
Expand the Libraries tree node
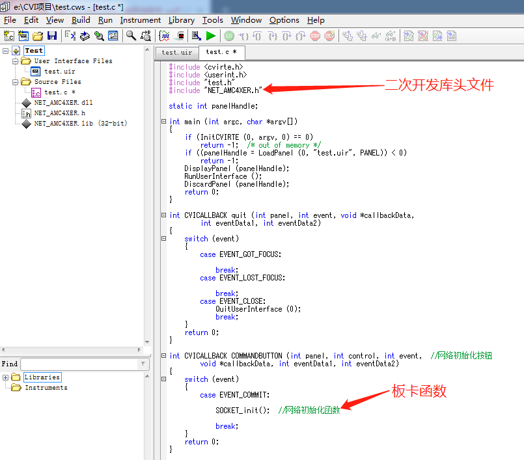coord(5,377)
